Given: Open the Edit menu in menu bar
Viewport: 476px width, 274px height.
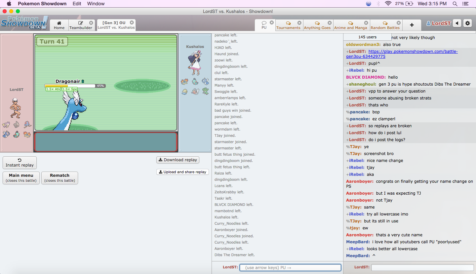Looking at the screenshot, I should (77, 4).
